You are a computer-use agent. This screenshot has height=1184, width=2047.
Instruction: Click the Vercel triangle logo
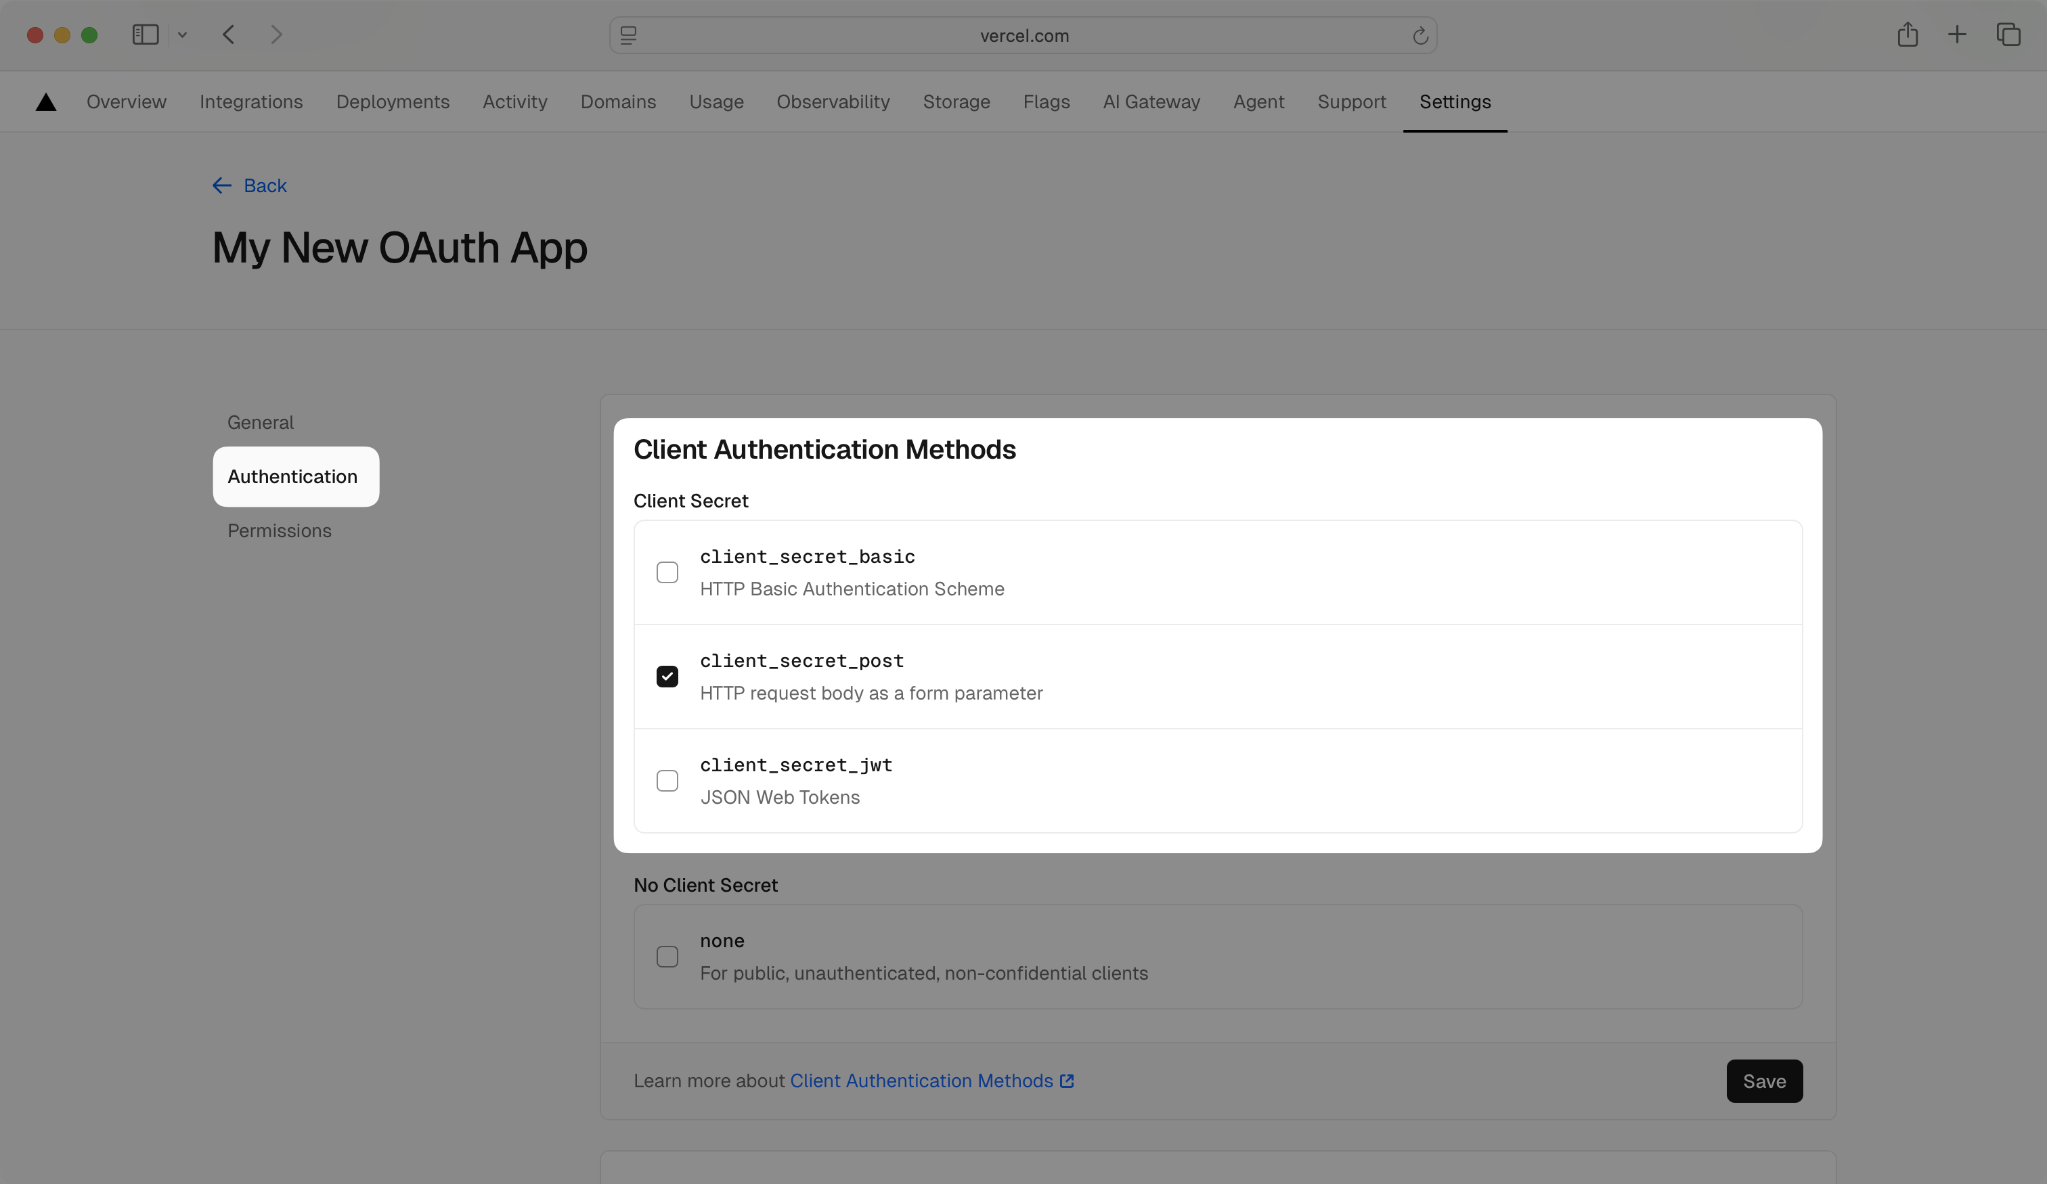46,102
